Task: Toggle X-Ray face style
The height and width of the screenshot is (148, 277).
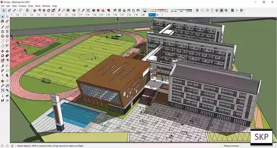Action: 197,10
